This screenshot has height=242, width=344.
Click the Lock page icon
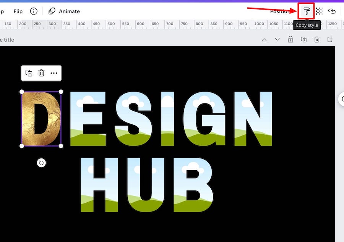pyautogui.click(x=290, y=39)
